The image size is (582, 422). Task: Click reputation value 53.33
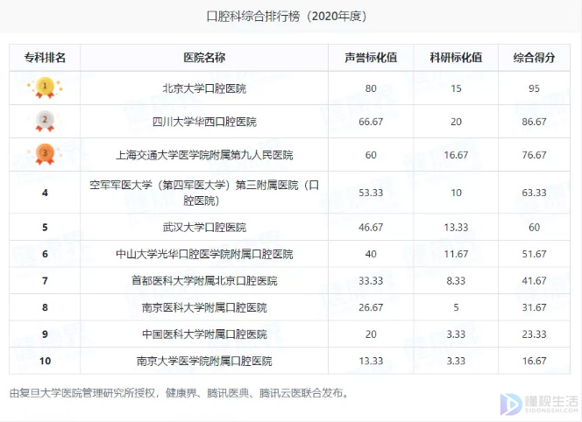pyautogui.click(x=371, y=193)
